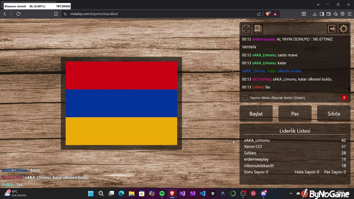Open game settings gear icon

(343, 29)
